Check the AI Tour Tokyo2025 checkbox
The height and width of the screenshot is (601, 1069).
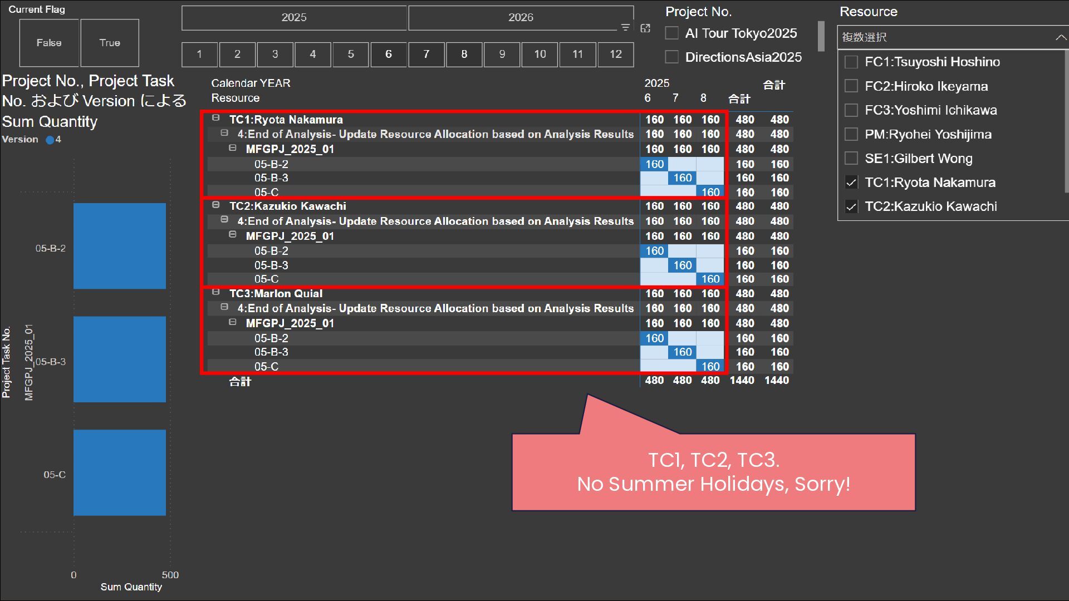[x=672, y=33]
